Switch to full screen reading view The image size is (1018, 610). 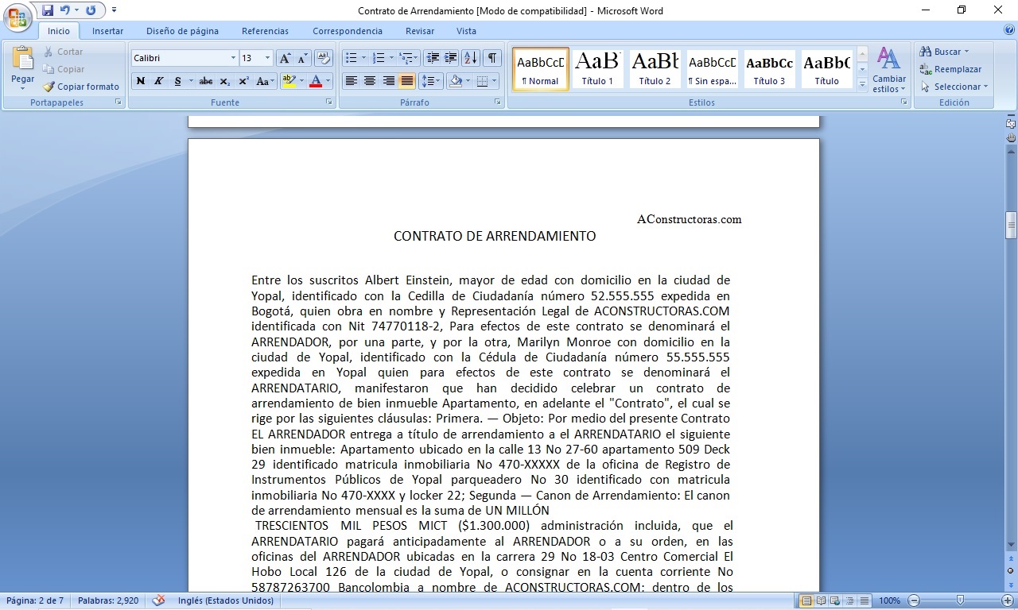[822, 600]
